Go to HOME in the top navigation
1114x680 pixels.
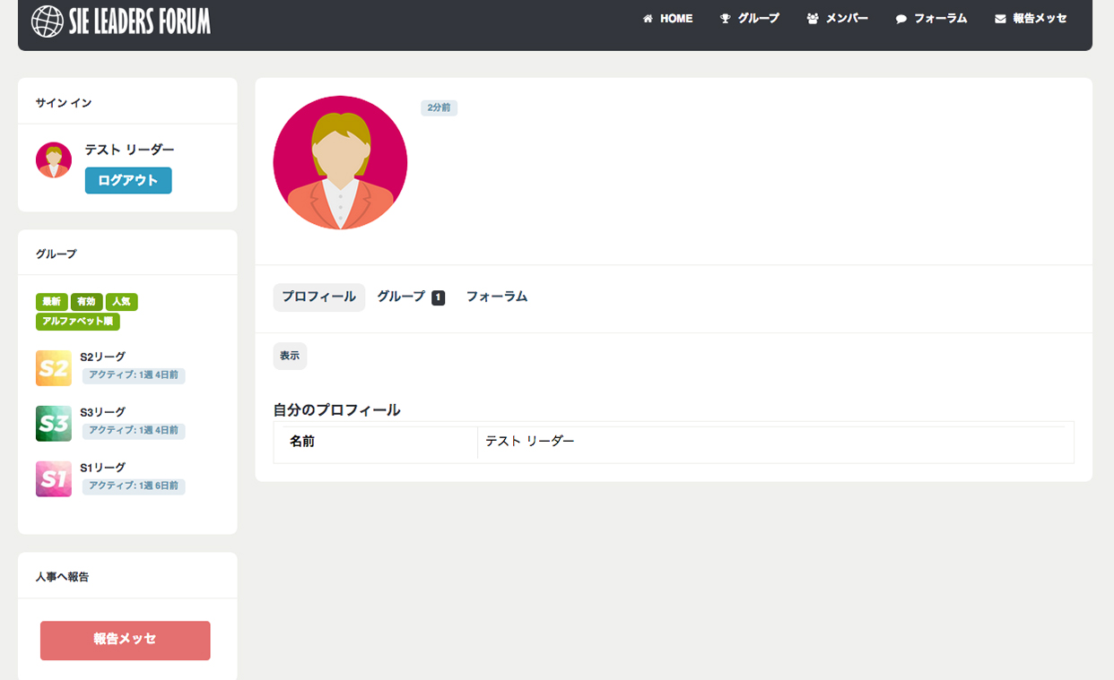[668, 19]
